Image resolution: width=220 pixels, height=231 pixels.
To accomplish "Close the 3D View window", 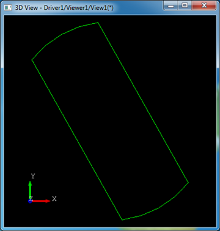I will coord(204,5).
